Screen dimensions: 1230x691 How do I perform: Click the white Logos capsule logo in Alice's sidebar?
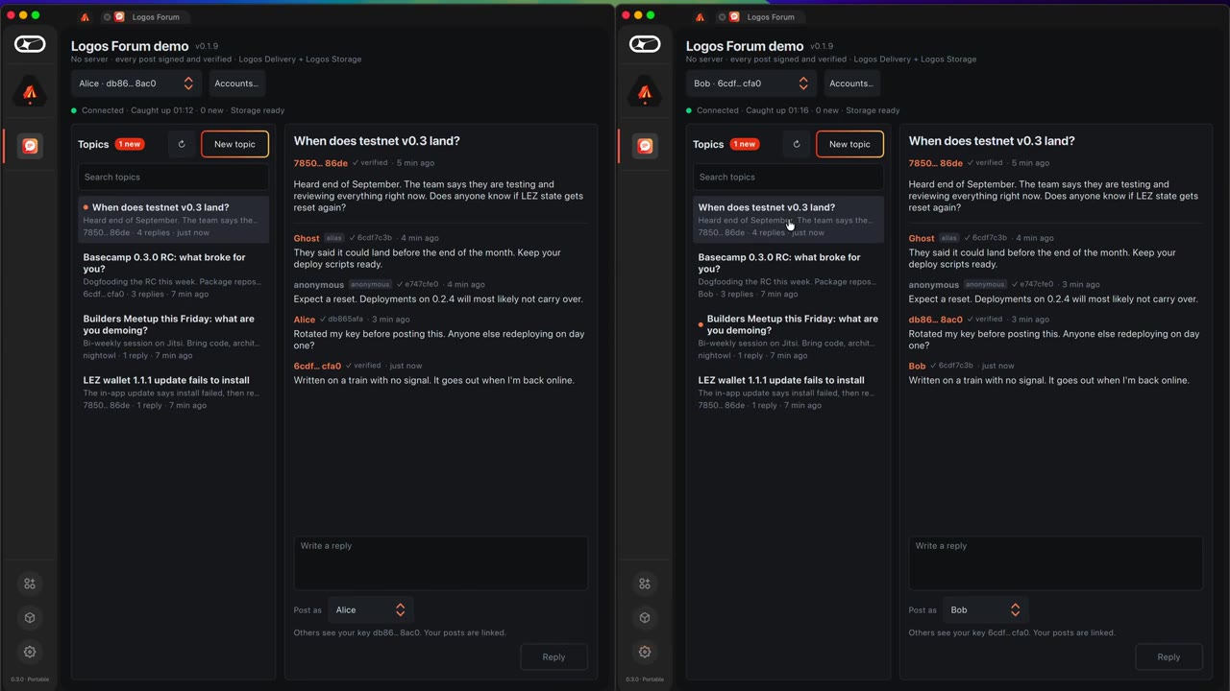click(x=30, y=44)
